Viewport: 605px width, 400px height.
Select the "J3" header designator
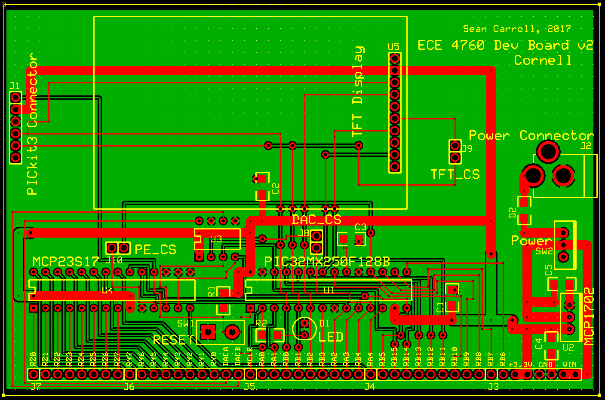click(493, 386)
